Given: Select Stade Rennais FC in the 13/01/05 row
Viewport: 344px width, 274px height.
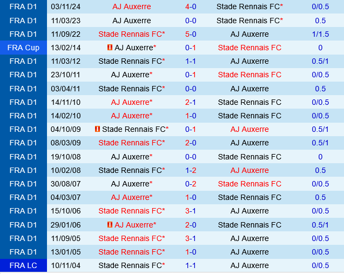Looking at the screenshot, I should (131, 252).
